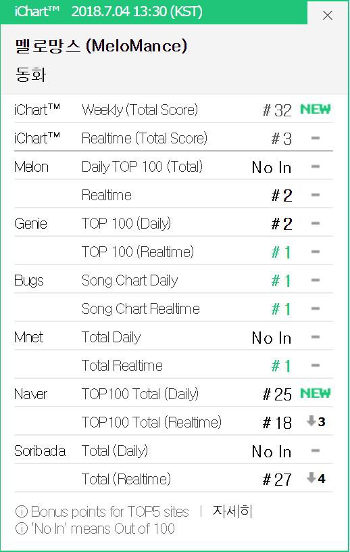Click down arrow 4 on Soribada Realtime
Image resolution: width=350 pixels, height=552 pixels.
(x=316, y=478)
